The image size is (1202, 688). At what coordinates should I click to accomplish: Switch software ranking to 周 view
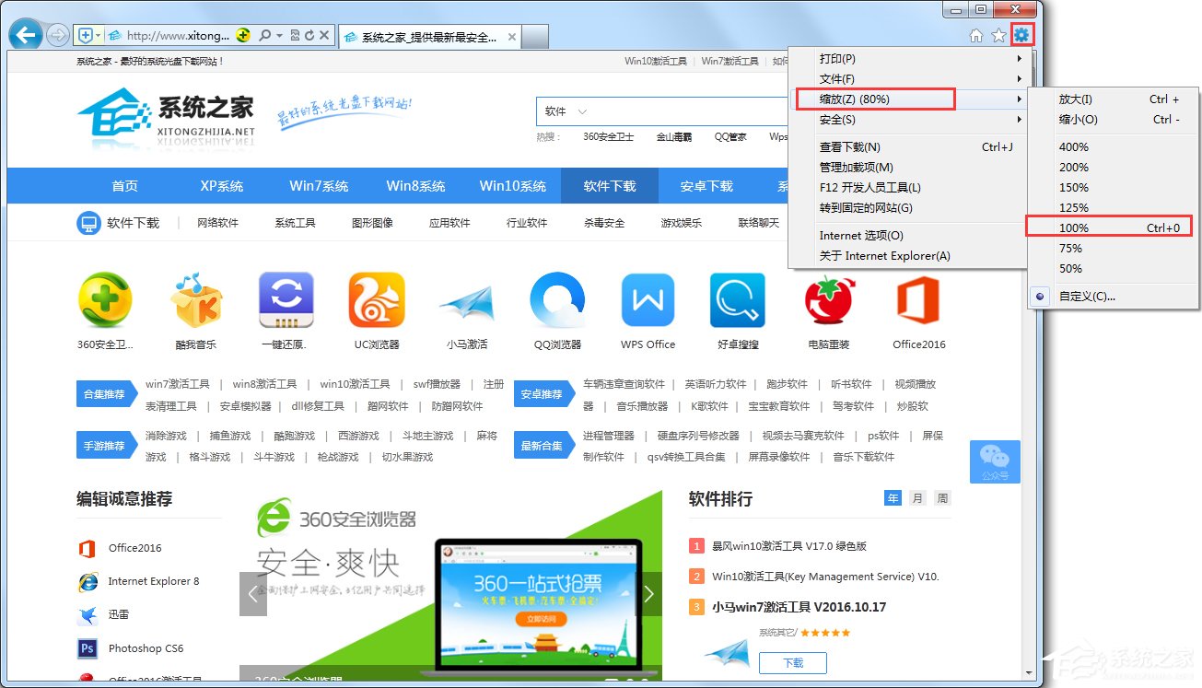coord(942,497)
